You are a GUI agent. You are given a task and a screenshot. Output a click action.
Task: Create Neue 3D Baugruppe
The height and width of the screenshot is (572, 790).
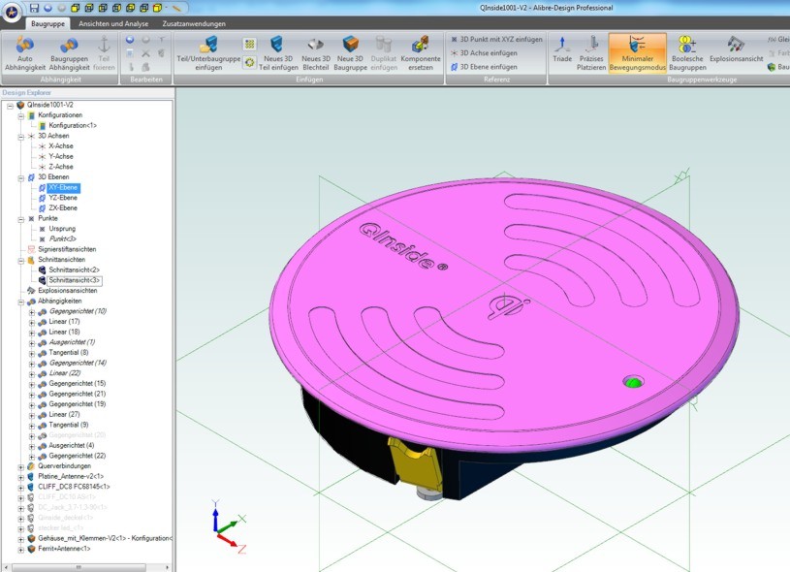350,53
